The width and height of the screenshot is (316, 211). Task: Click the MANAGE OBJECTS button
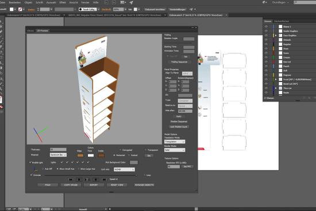coord(144,185)
